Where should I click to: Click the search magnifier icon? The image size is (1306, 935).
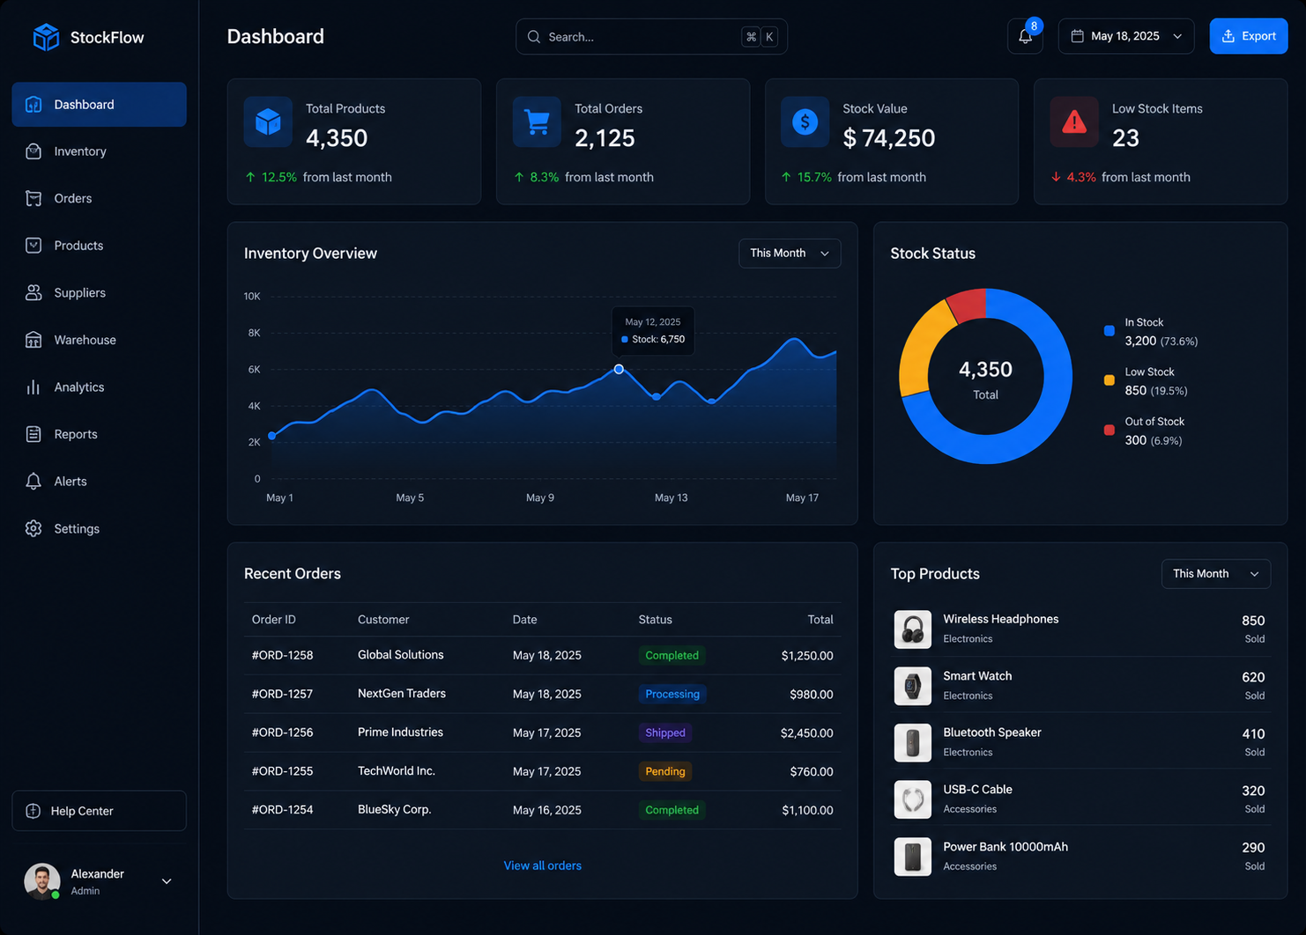(x=534, y=37)
